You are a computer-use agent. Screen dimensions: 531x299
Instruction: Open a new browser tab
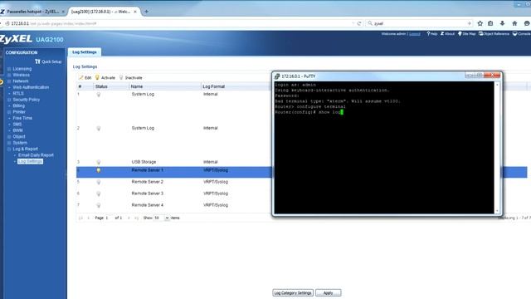pyautogui.click(x=146, y=12)
